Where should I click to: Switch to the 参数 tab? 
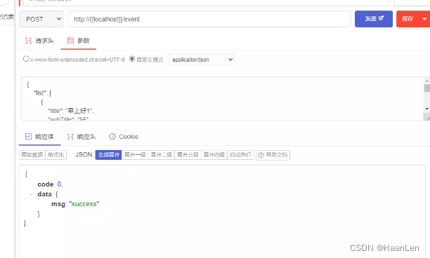(79, 41)
